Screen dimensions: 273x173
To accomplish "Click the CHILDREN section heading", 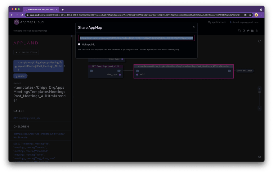I will (x=21, y=127).
